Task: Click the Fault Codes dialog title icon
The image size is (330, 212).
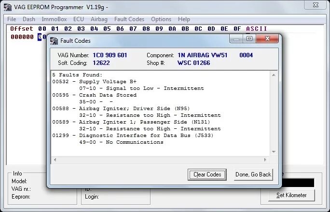Action: [54, 41]
